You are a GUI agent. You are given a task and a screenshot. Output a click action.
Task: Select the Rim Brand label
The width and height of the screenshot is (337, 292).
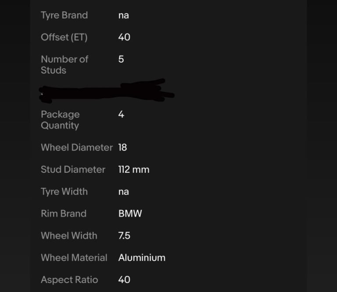coord(64,213)
